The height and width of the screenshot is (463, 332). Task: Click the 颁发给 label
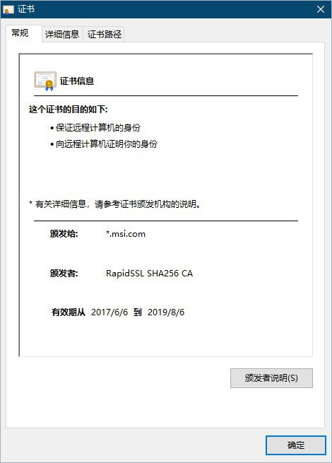pos(64,234)
